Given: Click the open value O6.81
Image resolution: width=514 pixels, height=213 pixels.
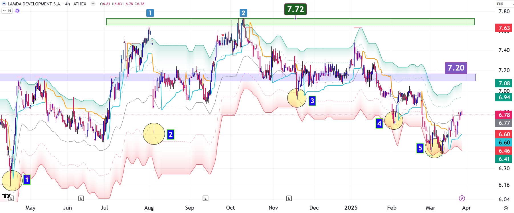Looking at the screenshot, I should (105, 4).
